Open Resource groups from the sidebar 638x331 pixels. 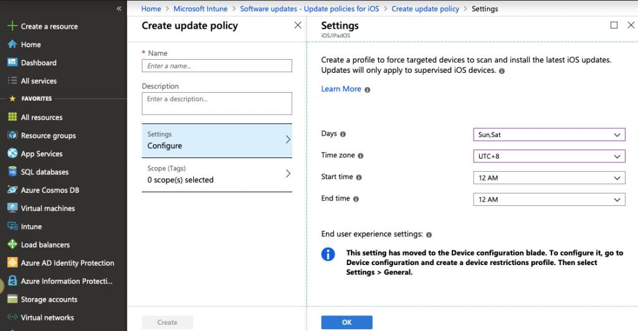click(49, 136)
